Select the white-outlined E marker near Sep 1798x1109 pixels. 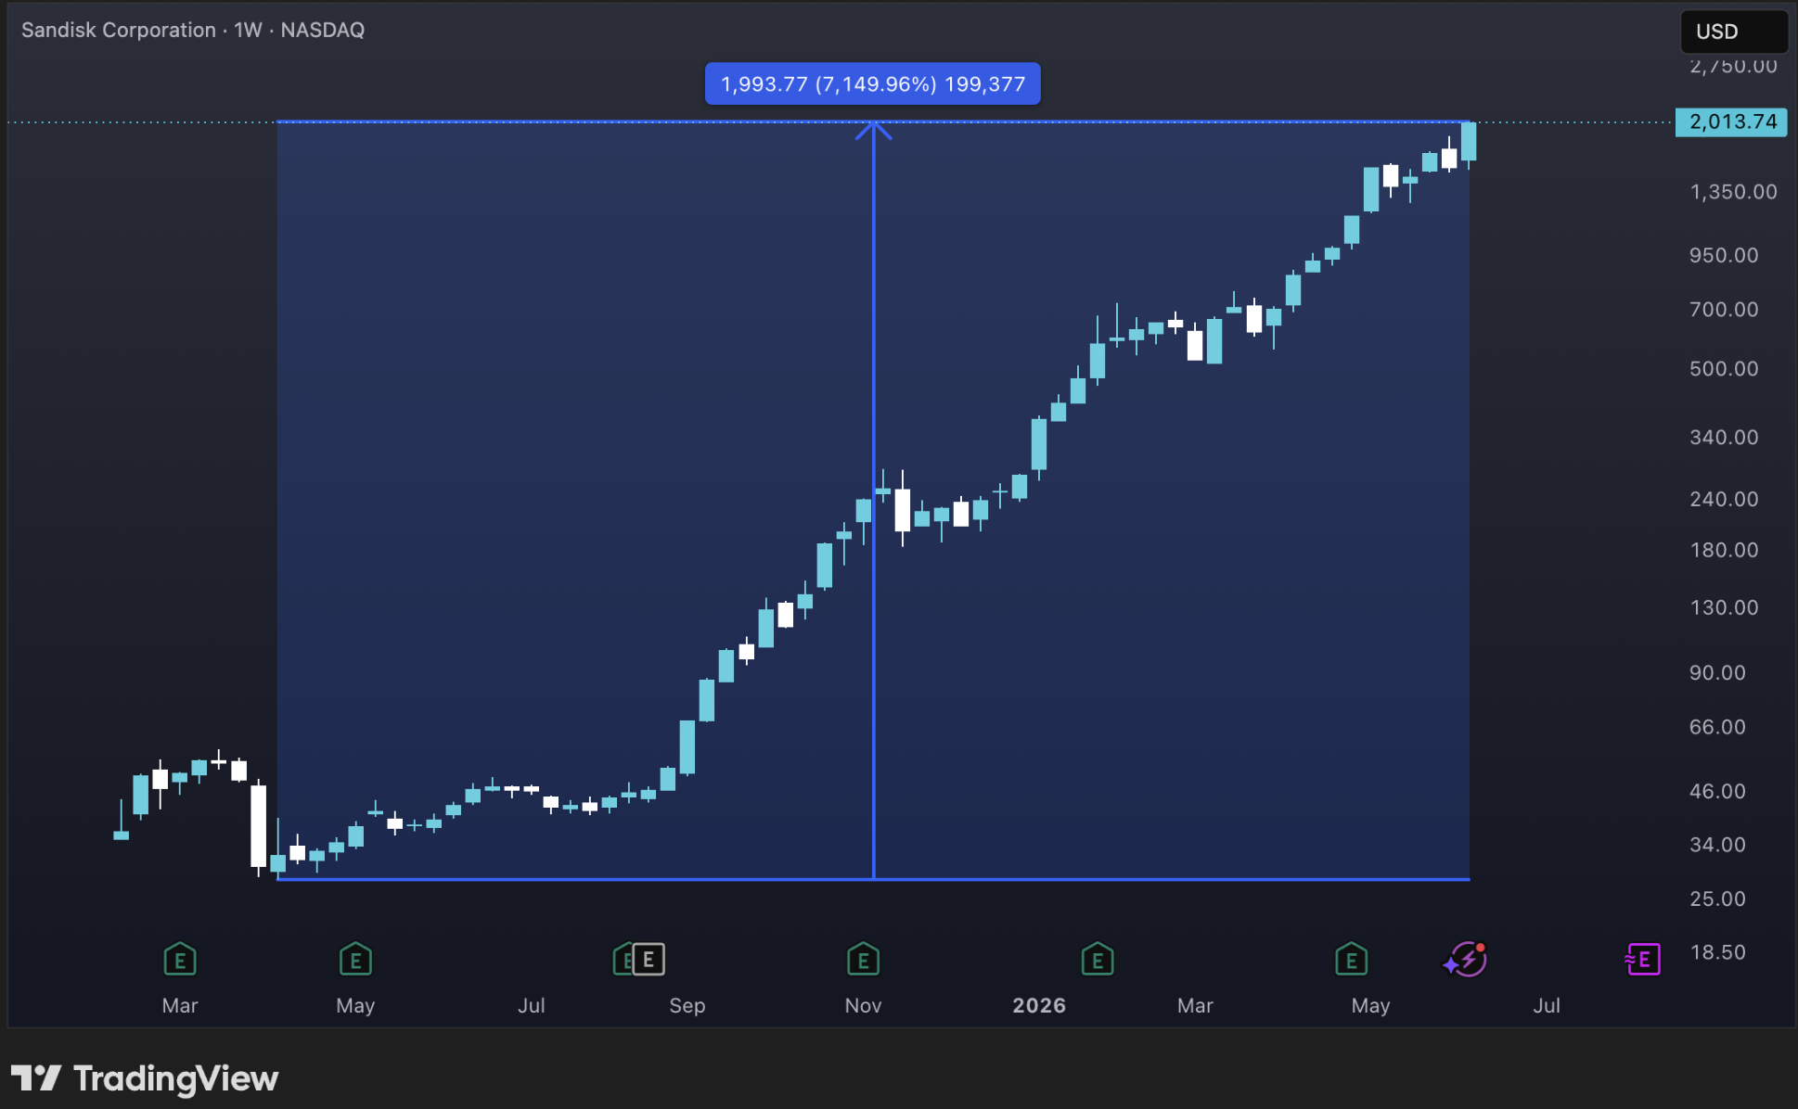pos(649,960)
